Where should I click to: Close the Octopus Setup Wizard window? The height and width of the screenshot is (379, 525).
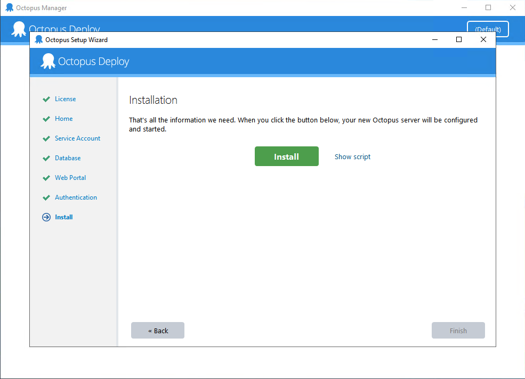(483, 39)
